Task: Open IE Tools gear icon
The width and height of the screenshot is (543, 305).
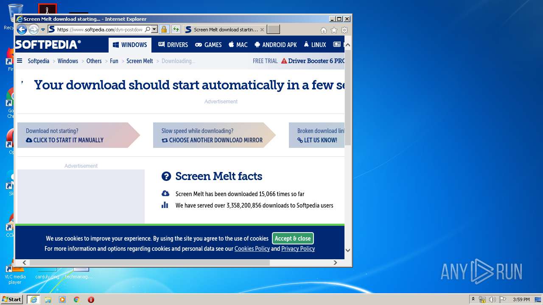Action: tap(344, 30)
